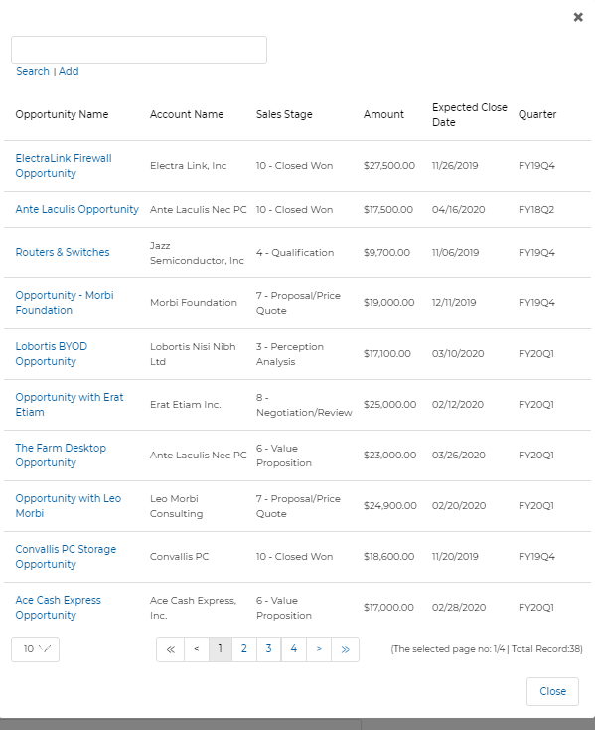
Task: Close the dialog with the X icon
Action: (578, 17)
